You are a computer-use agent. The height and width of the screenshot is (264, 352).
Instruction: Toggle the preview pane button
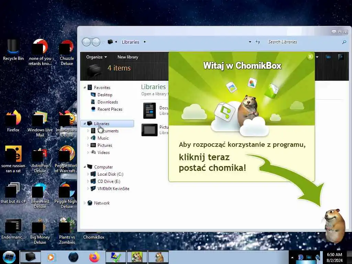tap(328, 57)
